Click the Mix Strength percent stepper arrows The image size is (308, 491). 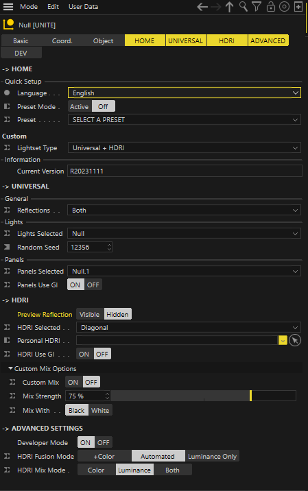(x=107, y=396)
